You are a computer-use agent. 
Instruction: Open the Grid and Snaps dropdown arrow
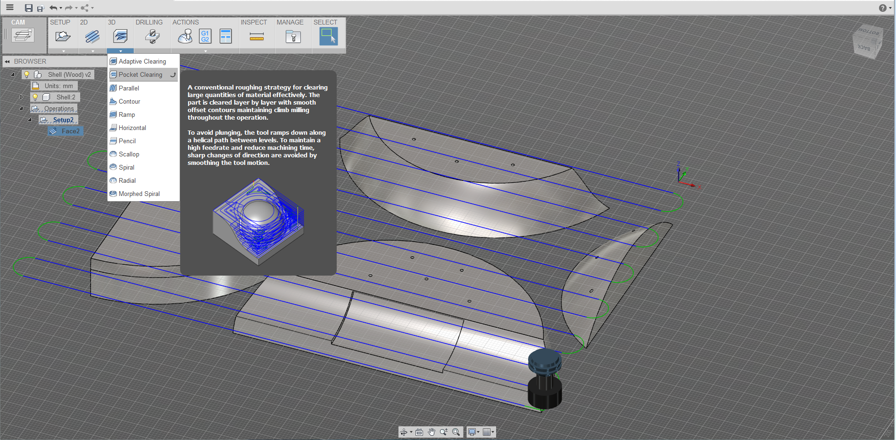click(x=493, y=432)
